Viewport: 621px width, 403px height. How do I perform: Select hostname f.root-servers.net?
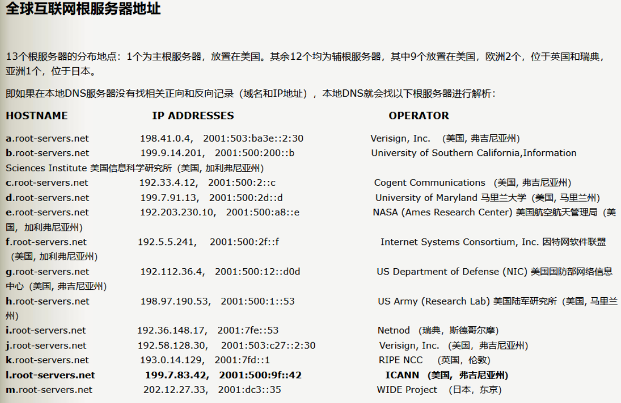[x=46, y=242]
